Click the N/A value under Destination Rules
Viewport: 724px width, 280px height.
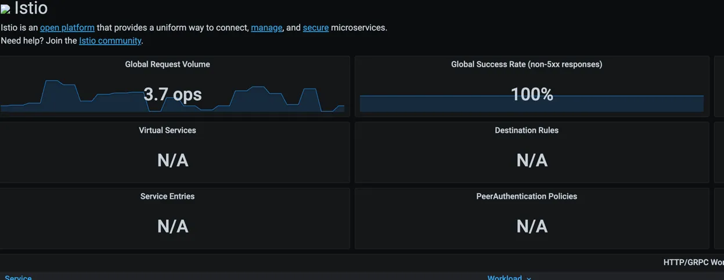[x=532, y=160]
